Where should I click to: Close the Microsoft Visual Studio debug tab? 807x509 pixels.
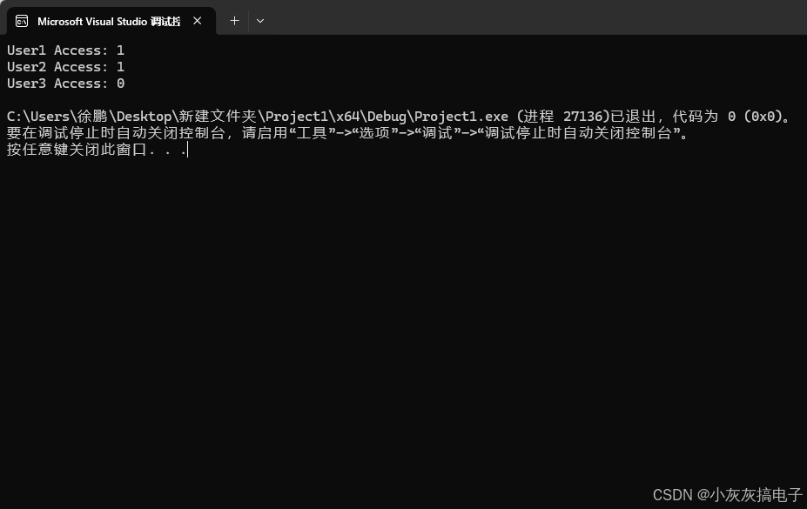[197, 21]
